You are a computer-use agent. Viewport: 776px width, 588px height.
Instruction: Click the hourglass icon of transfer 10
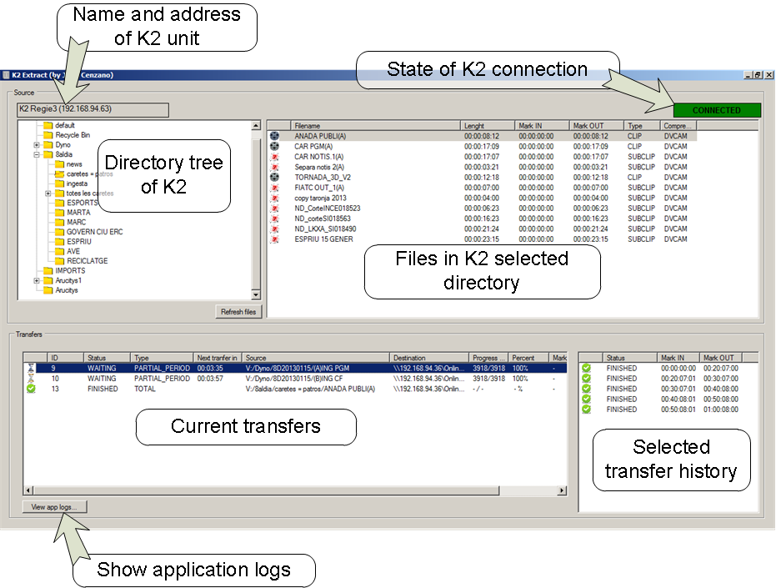31,379
